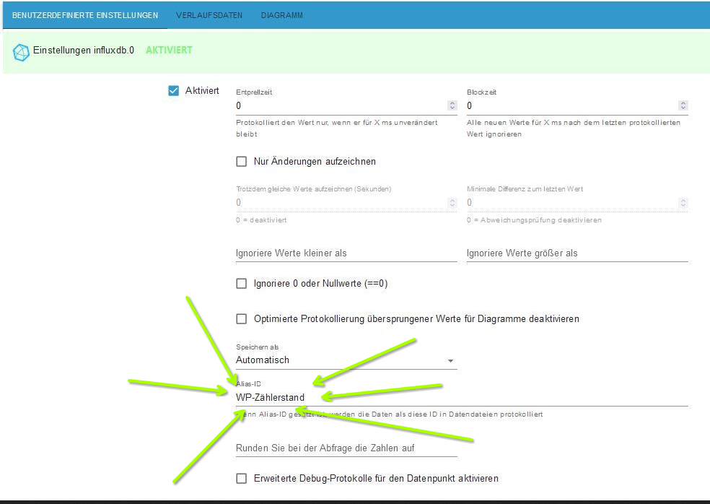Tick Ignoriere 0 oder Nullwerte checkbox

tap(241, 284)
